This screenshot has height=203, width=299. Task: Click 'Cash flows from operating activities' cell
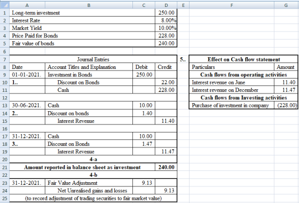pos(243,75)
